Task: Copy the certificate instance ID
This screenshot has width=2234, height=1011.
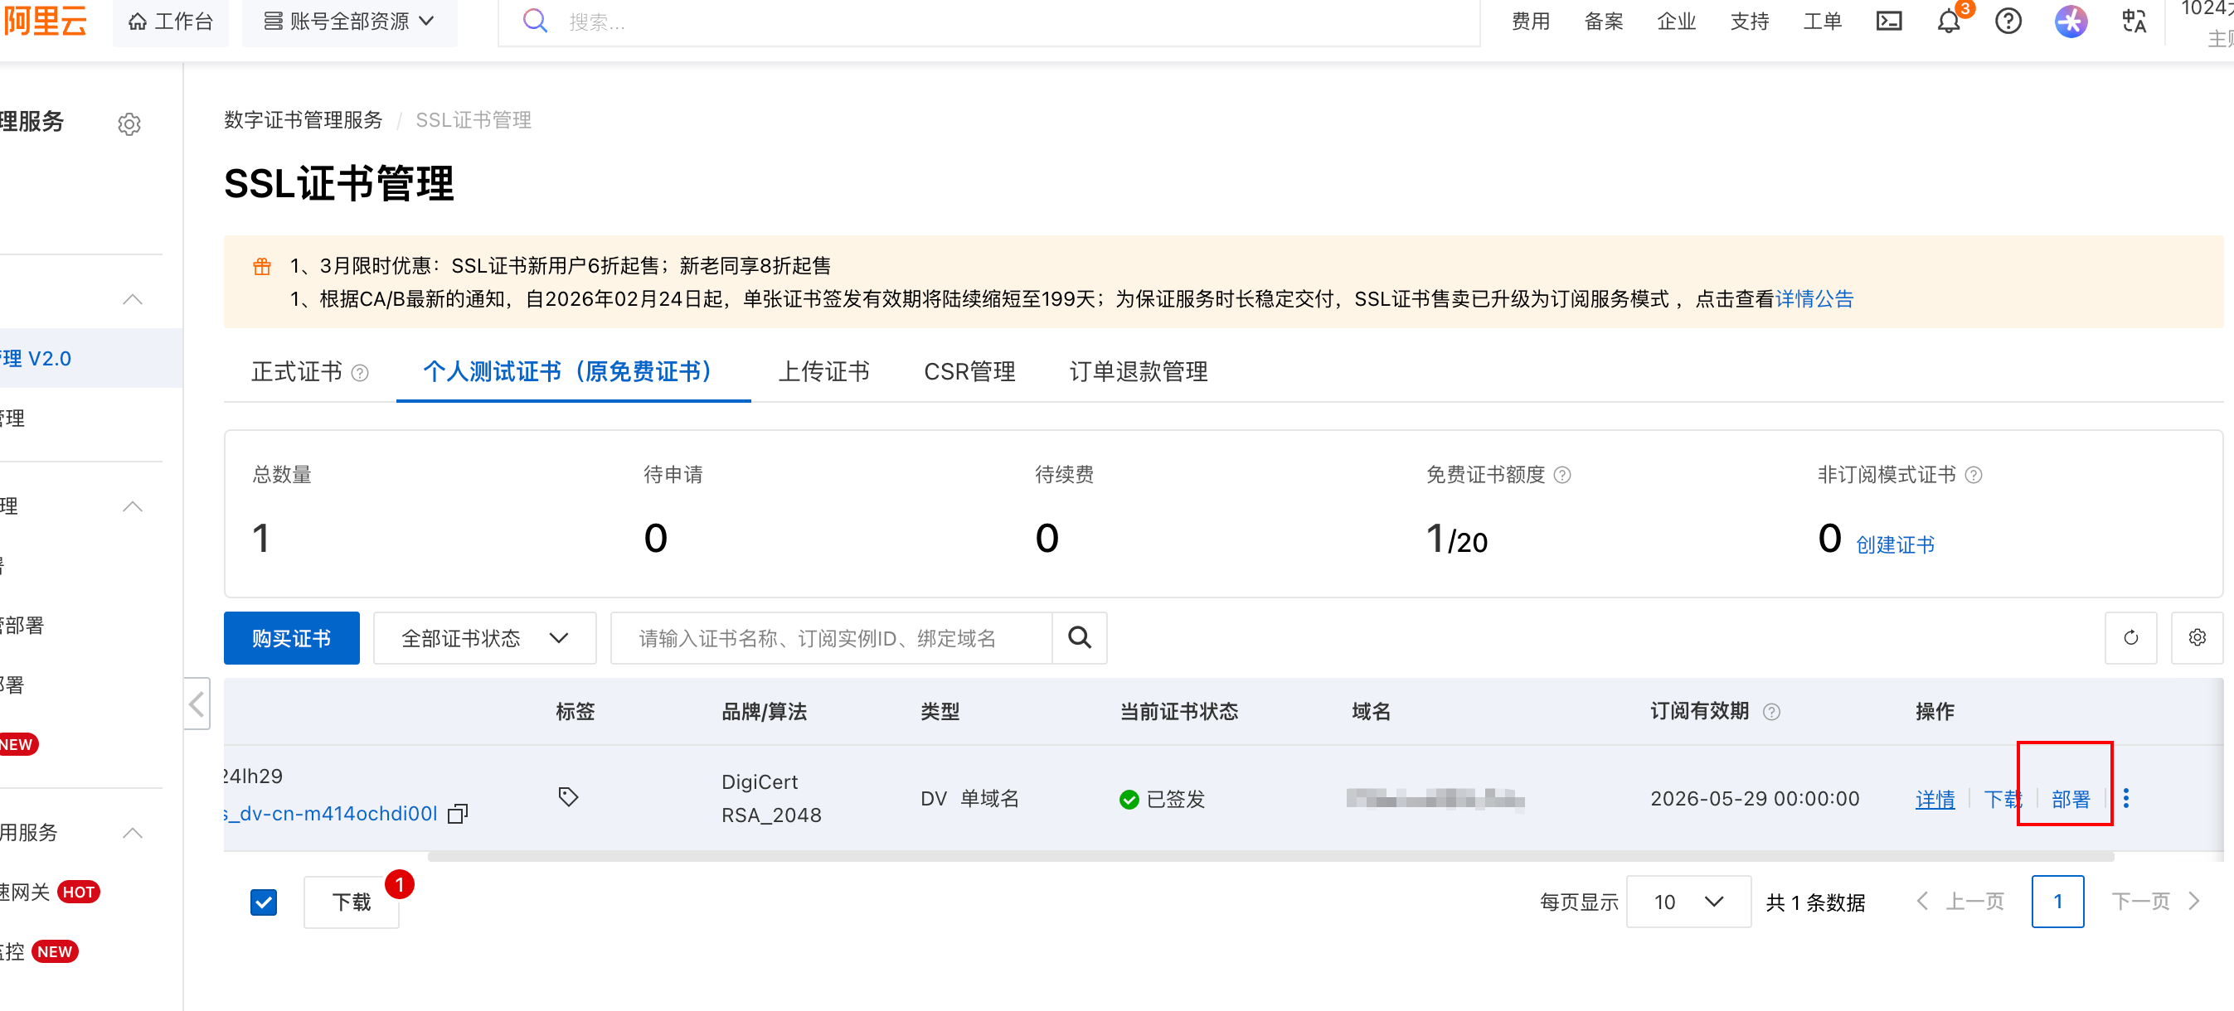Action: click(x=457, y=814)
